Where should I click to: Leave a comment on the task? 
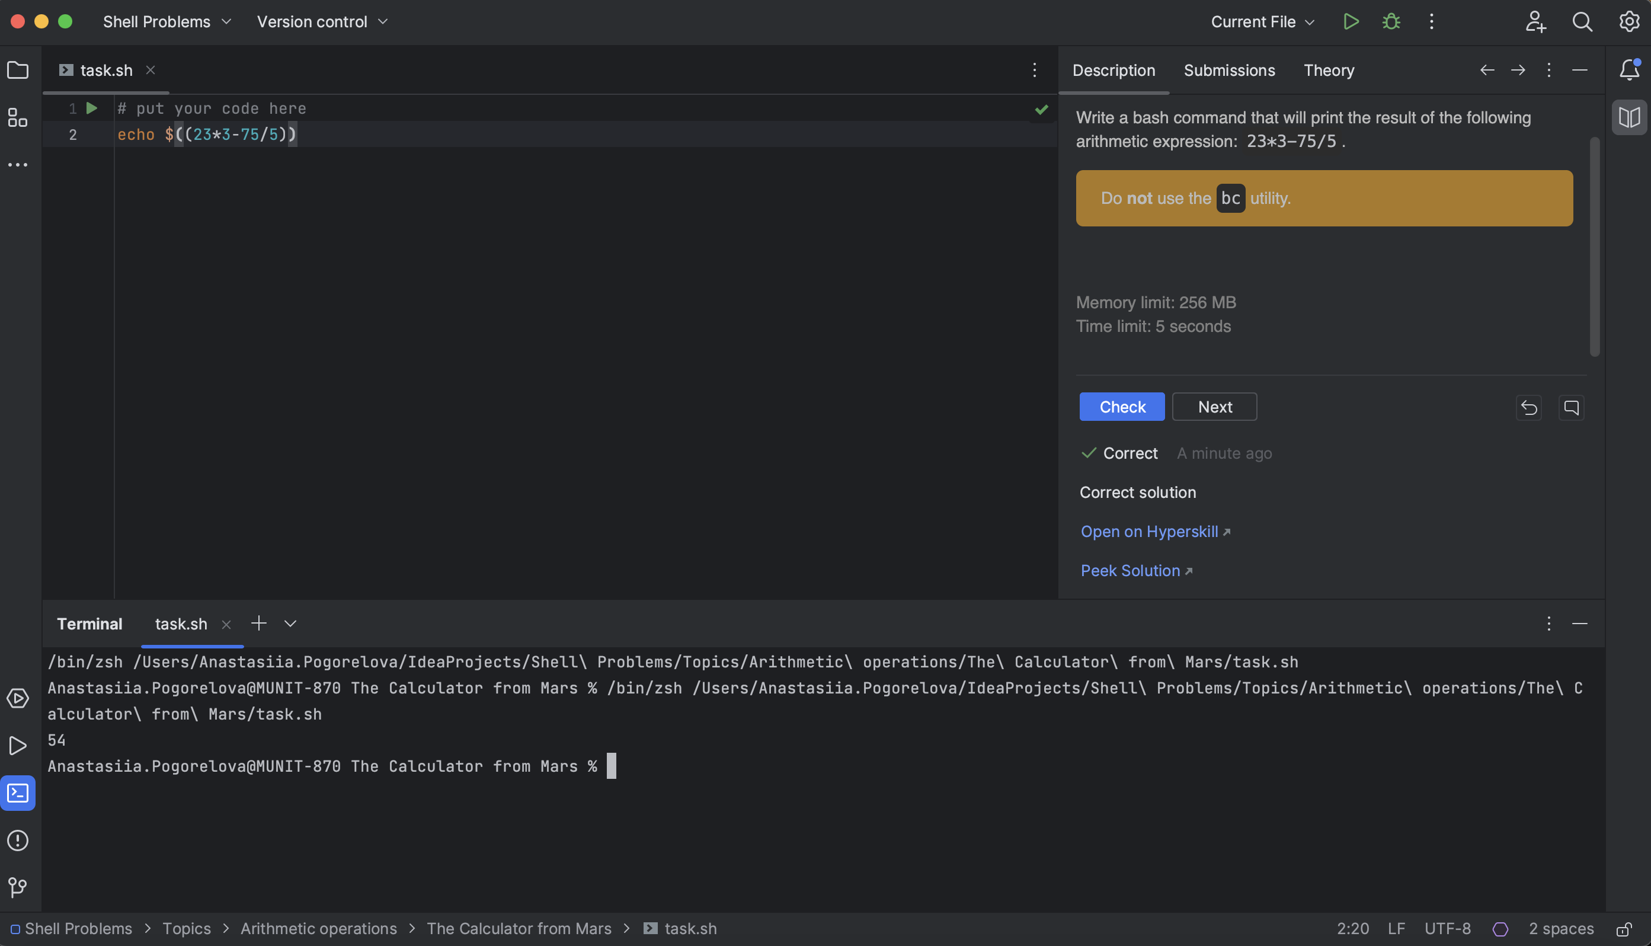[1571, 407]
